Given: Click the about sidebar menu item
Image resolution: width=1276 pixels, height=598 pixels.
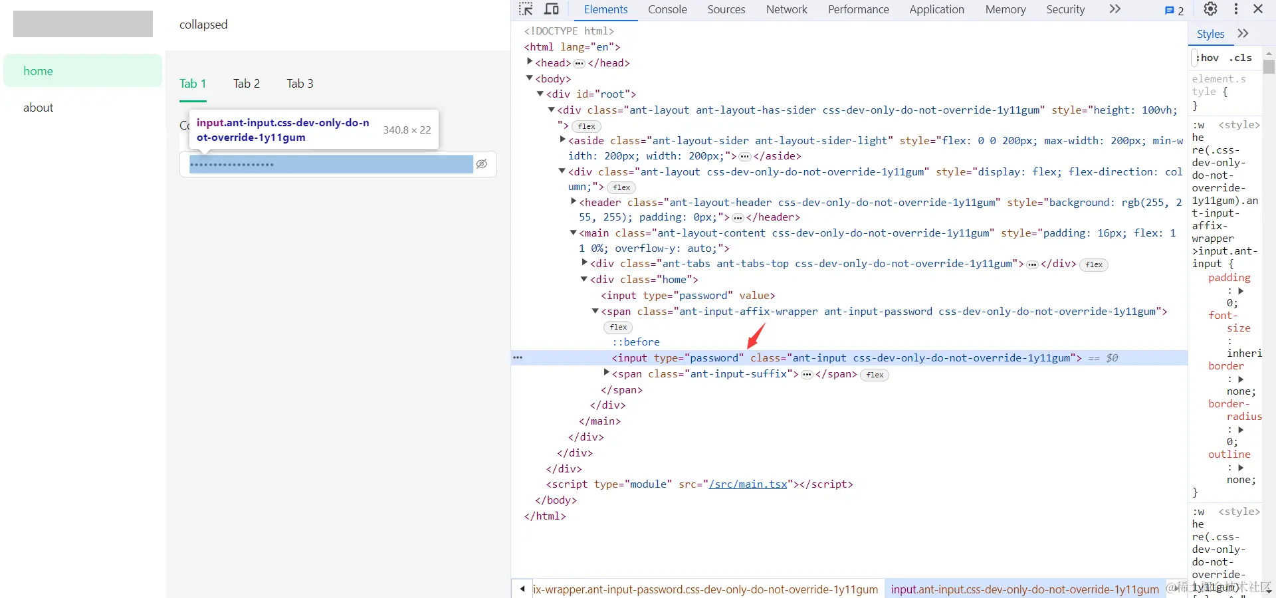Looking at the screenshot, I should coord(39,108).
